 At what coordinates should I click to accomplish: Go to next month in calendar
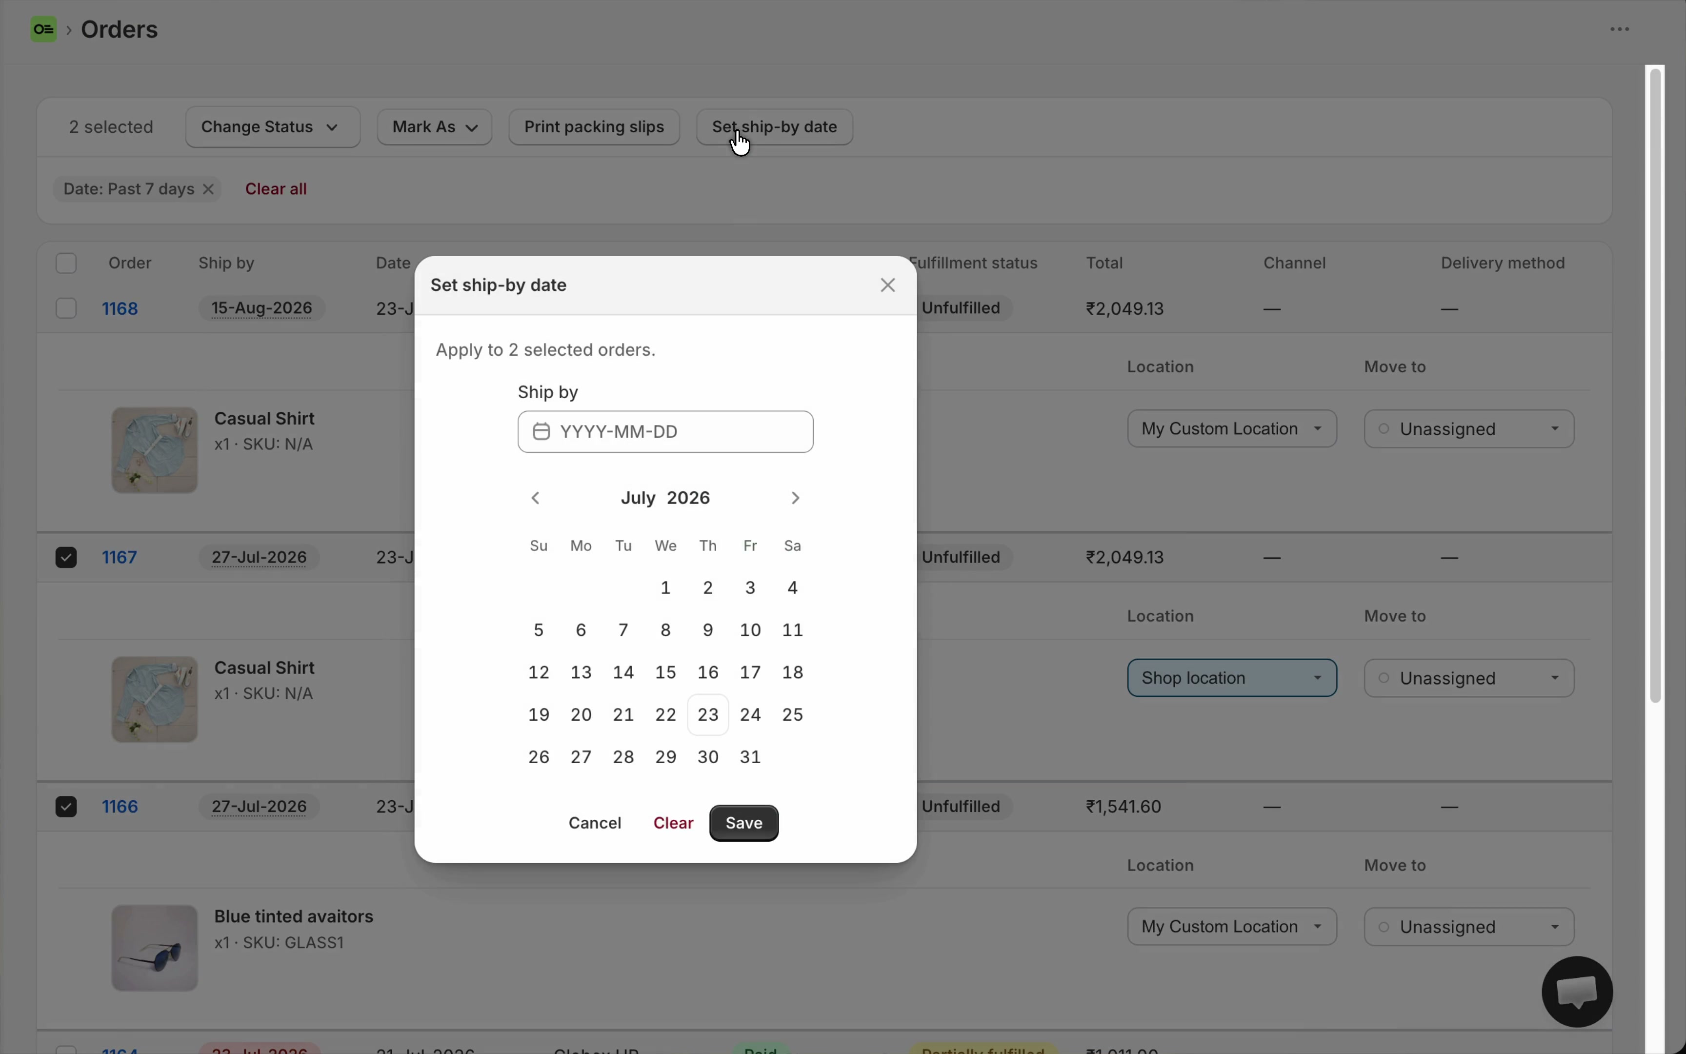pyautogui.click(x=795, y=498)
